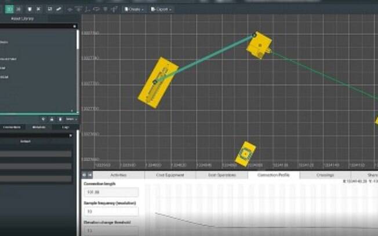Select the square yellow asset at the connection's upper end
The image size is (378, 236).
(259, 46)
